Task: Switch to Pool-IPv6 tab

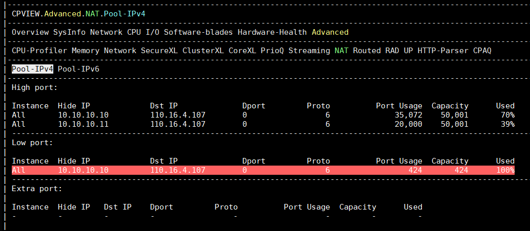Action: click(x=79, y=69)
